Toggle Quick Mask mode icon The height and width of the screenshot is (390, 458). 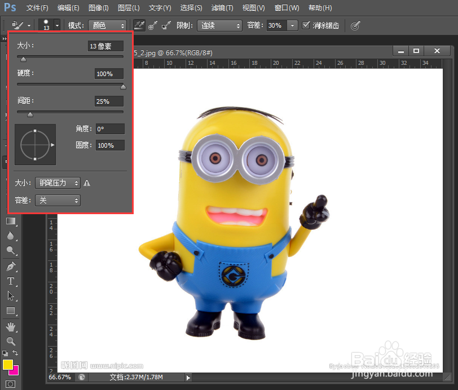[x=10, y=384]
